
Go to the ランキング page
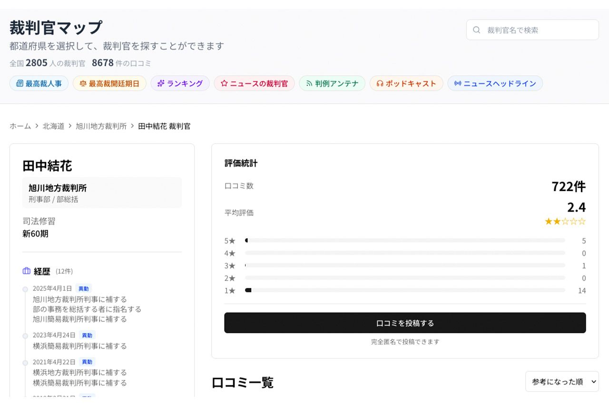point(180,83)
